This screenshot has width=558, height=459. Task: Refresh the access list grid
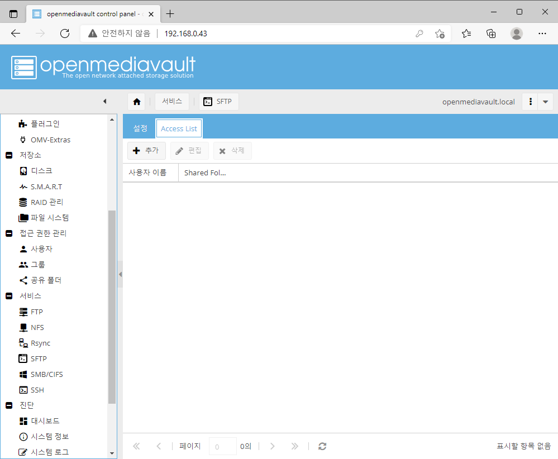click(x=322, y=446)
